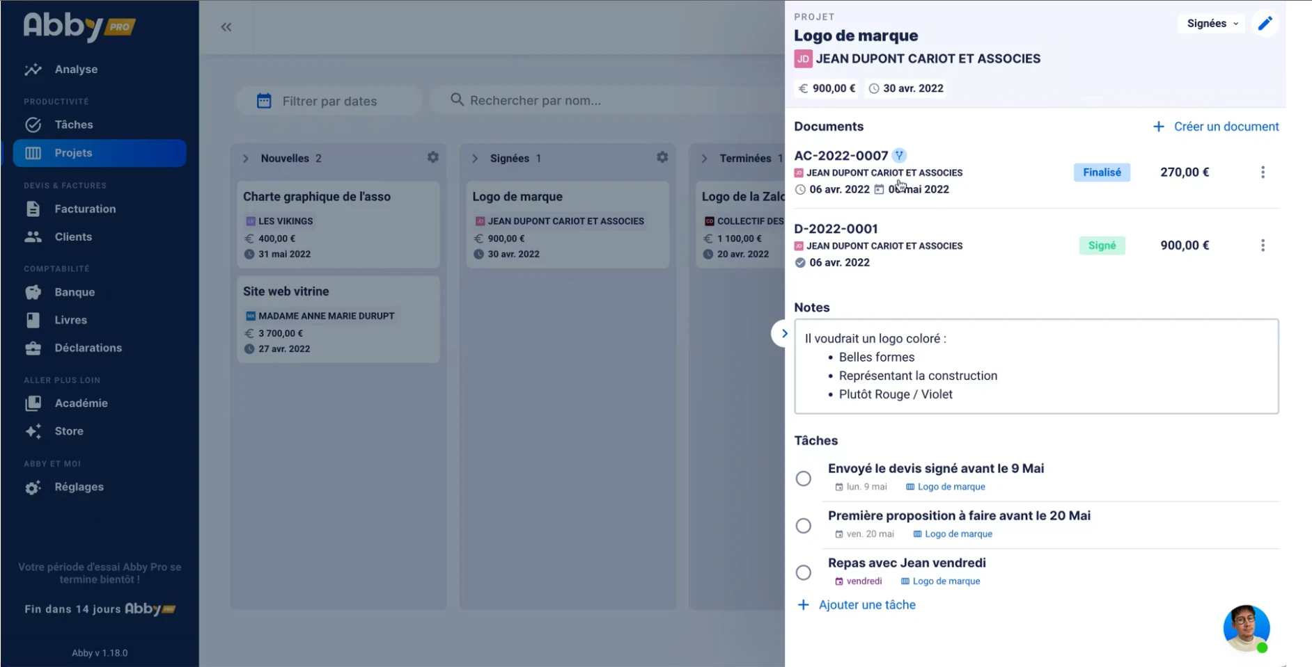Viewport: 1312px width, 667px height.
Task: Open Logo de marque card in Signées
Action: tap(568, 225)
